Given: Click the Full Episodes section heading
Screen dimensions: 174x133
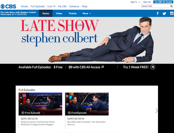Looking at the screenshot, I should (27, 90).
